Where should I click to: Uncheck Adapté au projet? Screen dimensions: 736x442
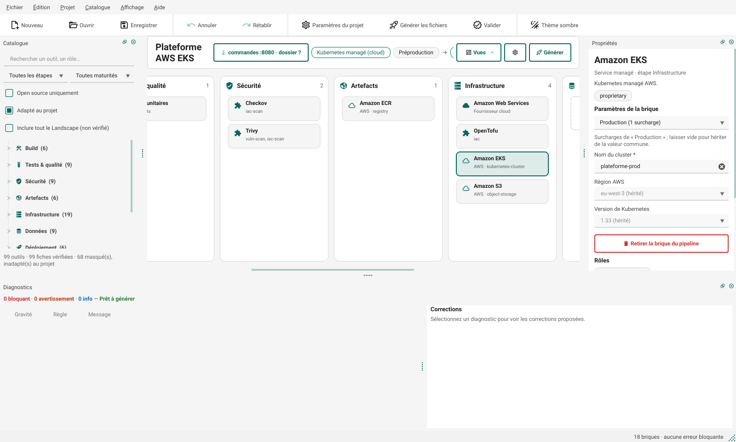[x=9, y=110]
